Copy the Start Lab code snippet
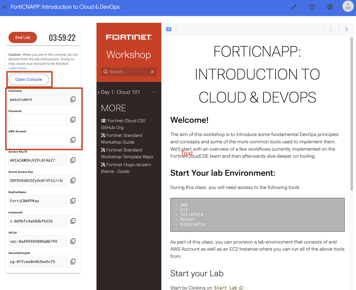The image size is (356, 290). pyautogui.click(x=241, y=288)
